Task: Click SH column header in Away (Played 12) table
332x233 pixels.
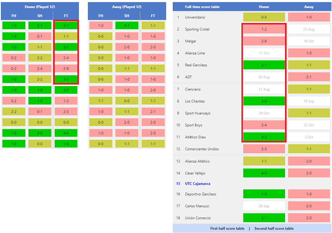Action: [x=127, y=16]
